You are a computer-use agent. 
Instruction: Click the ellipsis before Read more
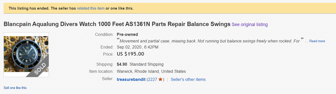click(306, 41)
